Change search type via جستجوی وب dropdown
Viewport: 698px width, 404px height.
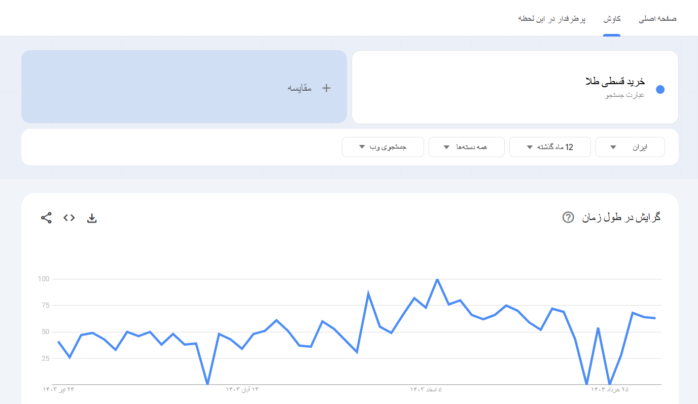point(382,146)
